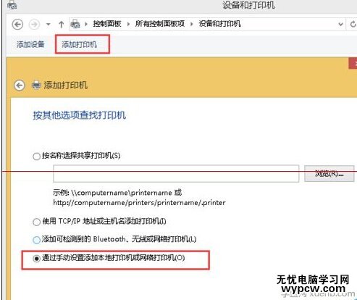
Task: Select 控制面板 in the address breadcrumb
Action: 107,24
